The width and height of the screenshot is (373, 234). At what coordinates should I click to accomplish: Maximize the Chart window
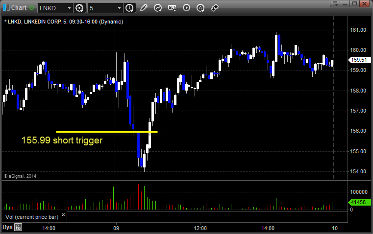(355, 3)
